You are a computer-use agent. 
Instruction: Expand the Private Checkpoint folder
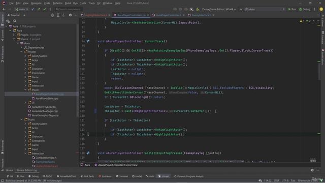tap(25, 73)
